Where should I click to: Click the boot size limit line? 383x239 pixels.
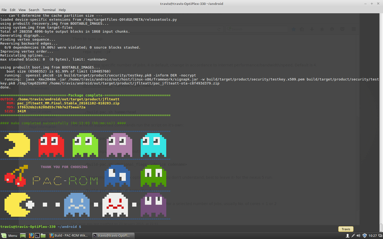[x=58, y=71]
